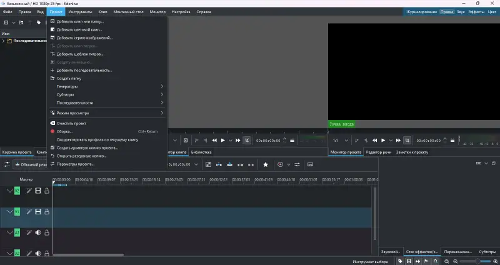Open the timeline track settings icon
500x265 pixels.
click(7, 164)
